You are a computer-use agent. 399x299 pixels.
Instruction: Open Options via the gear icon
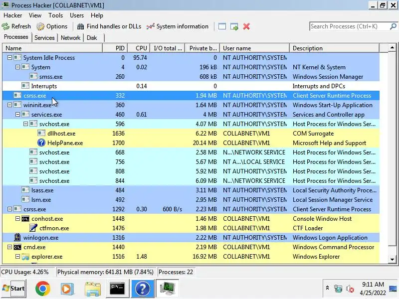click(40, 26)
